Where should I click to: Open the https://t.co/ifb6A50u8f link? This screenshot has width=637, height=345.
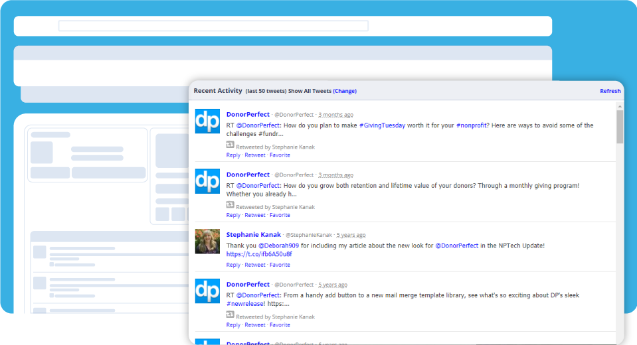click(259, 254)
